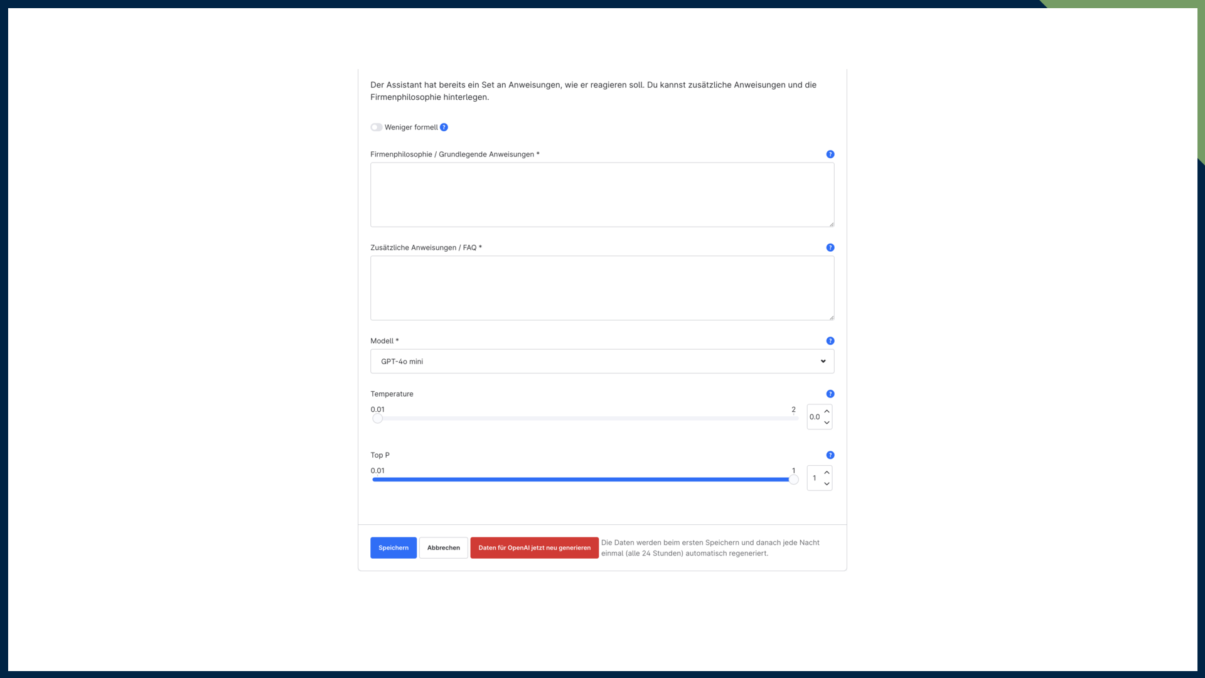Open the help hint beside Modell

(x=830, y=340)
